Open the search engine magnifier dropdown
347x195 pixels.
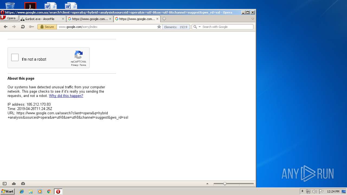point(197,27)
